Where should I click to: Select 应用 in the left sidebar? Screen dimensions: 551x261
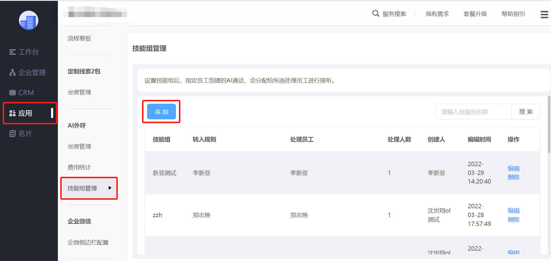pyautogui.click(x=30, y=113)
